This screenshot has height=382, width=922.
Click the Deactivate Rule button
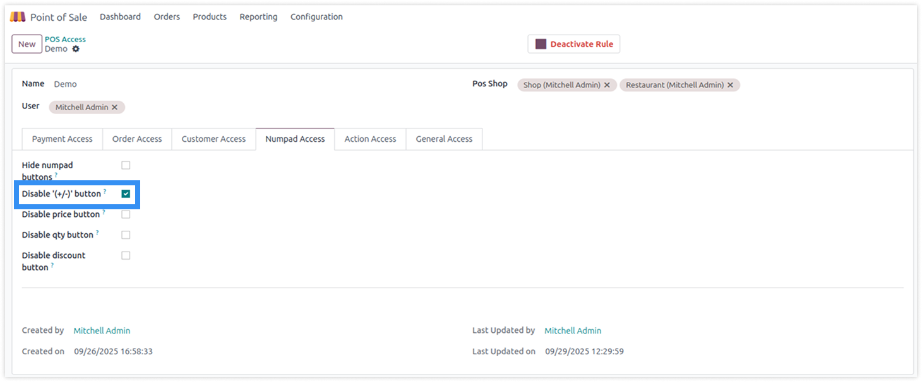[573, 44]
